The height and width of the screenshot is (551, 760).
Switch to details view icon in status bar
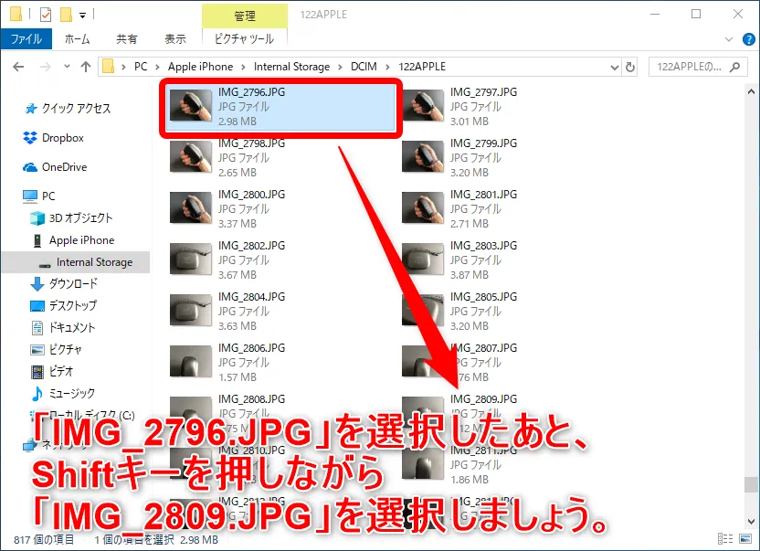[x=725, y=539]
